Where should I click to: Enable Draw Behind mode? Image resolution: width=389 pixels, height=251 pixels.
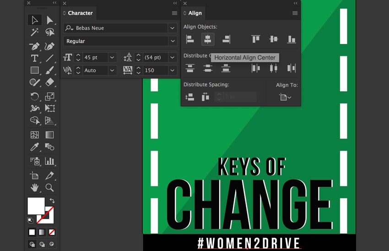point(42,244)
